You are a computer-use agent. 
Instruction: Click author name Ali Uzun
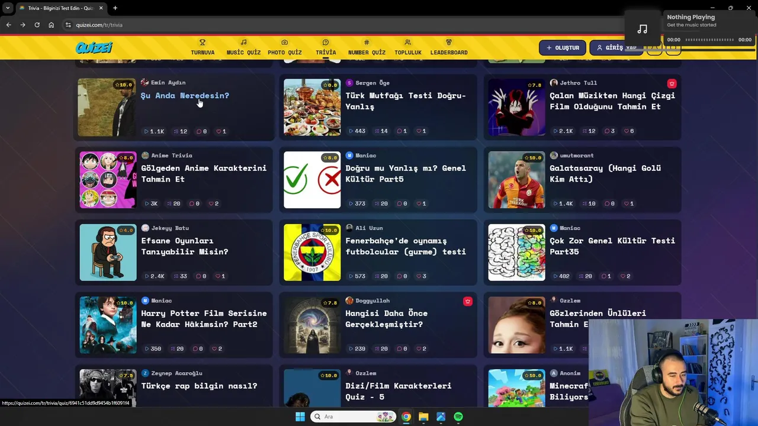369,228
